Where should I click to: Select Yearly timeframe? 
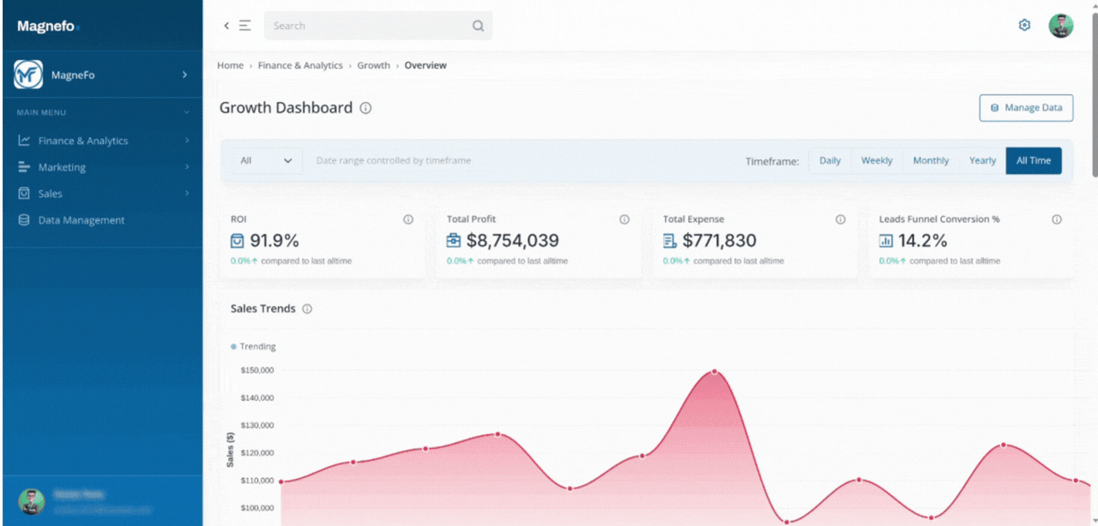pos(983,160)
